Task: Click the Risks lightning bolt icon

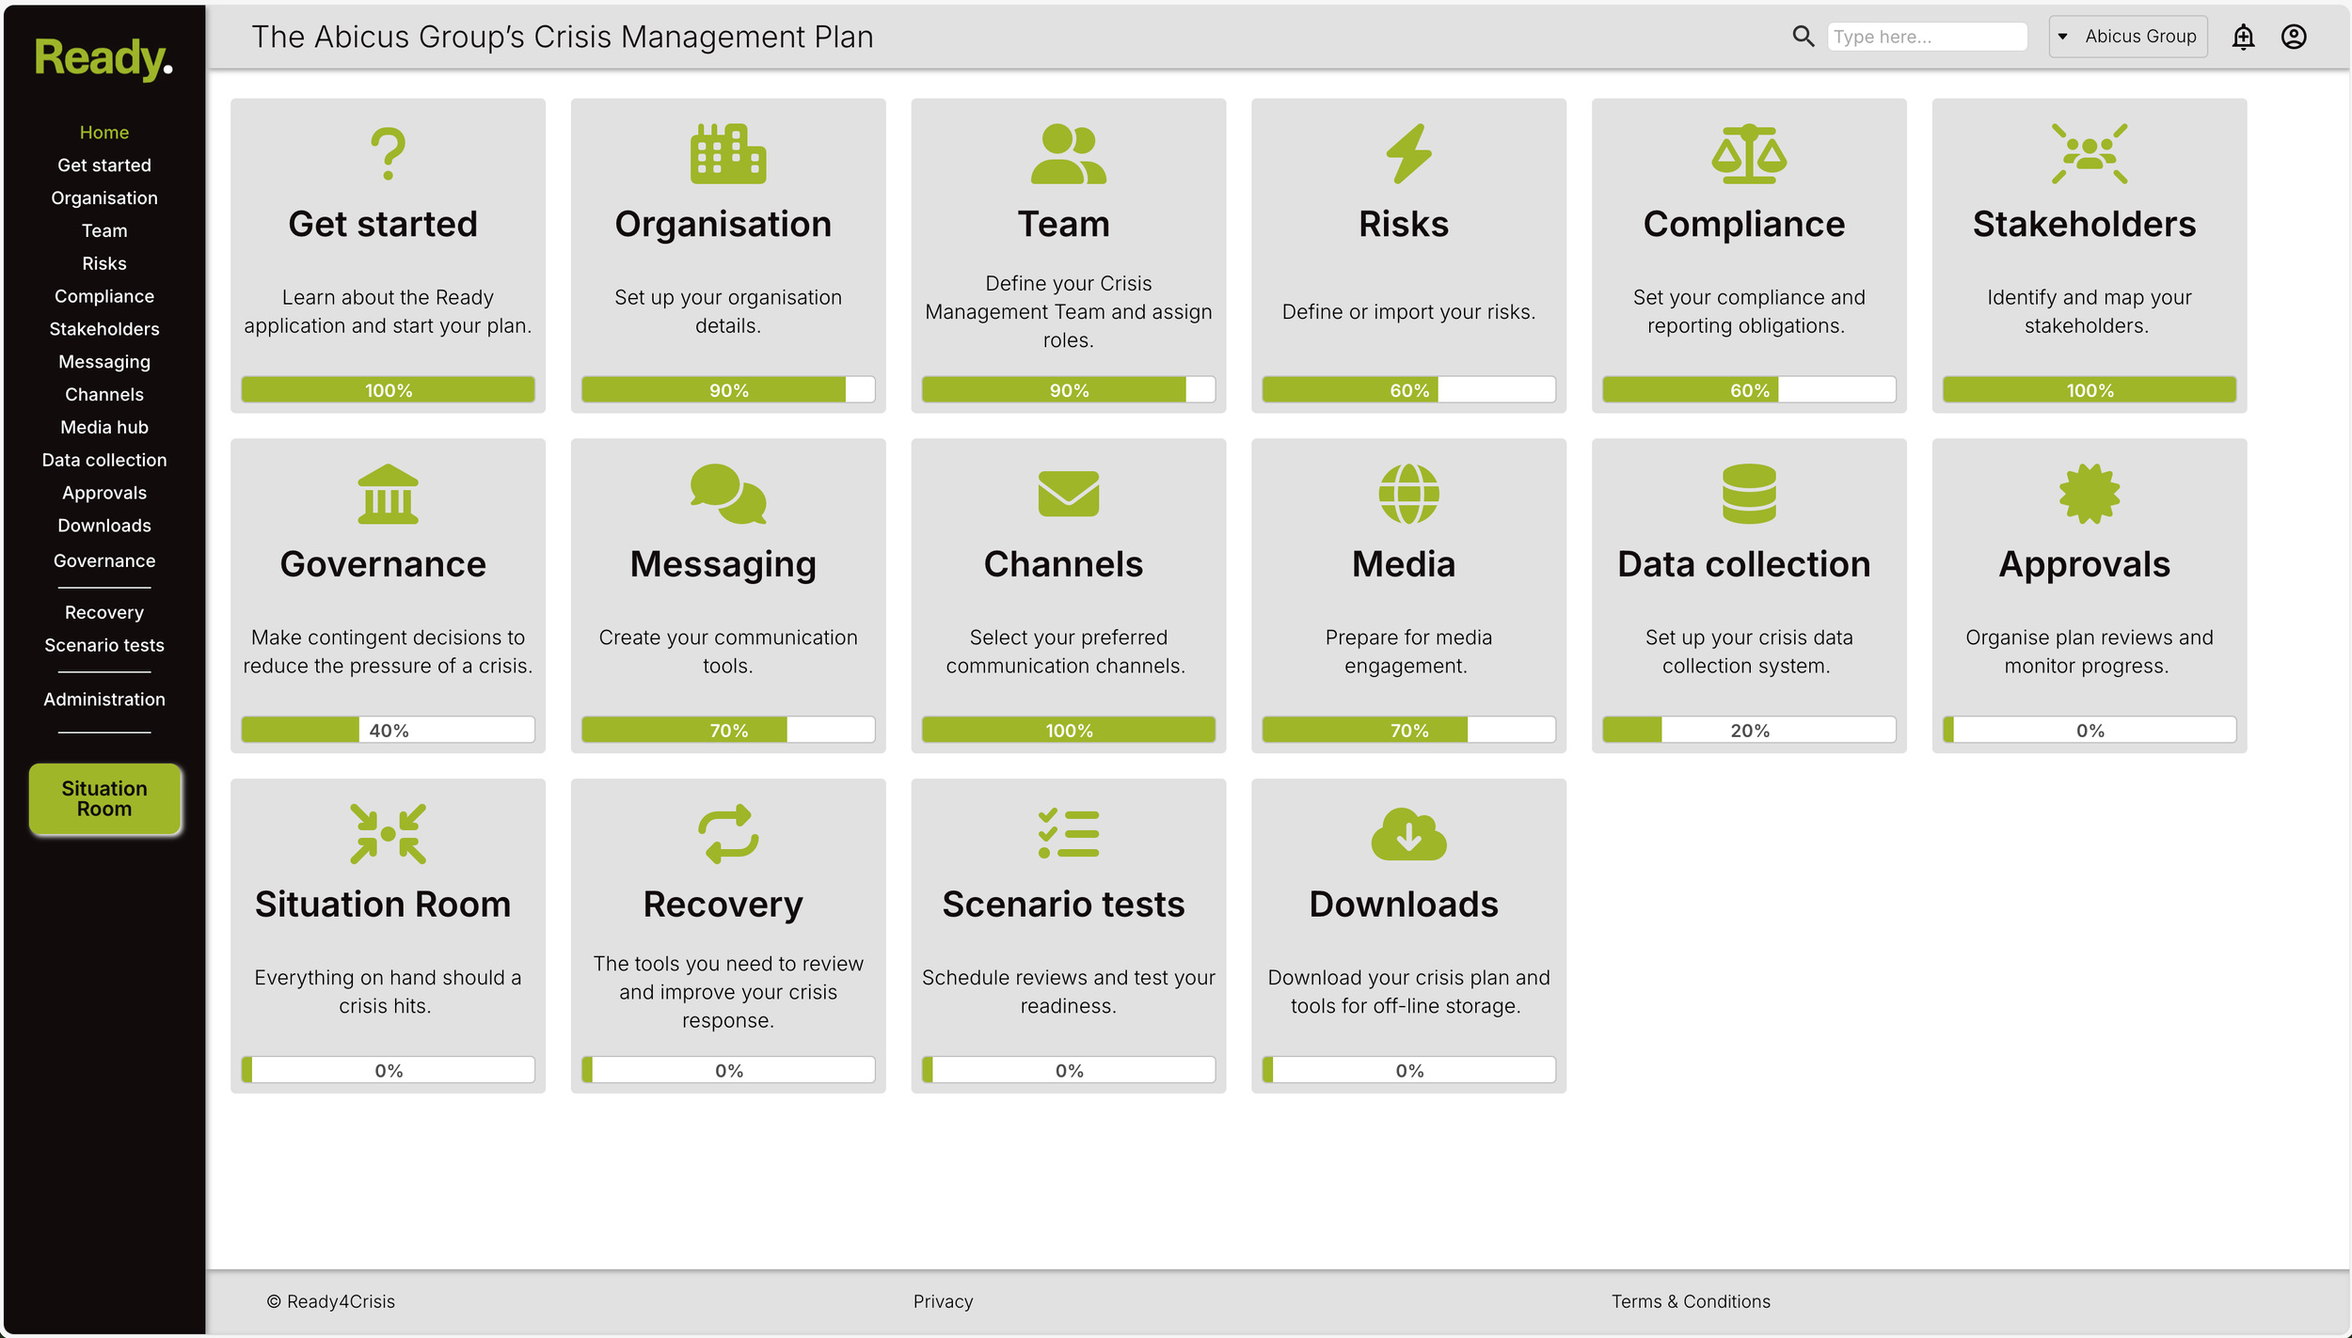Action: pyautogui.click(x=1407, y=153)
